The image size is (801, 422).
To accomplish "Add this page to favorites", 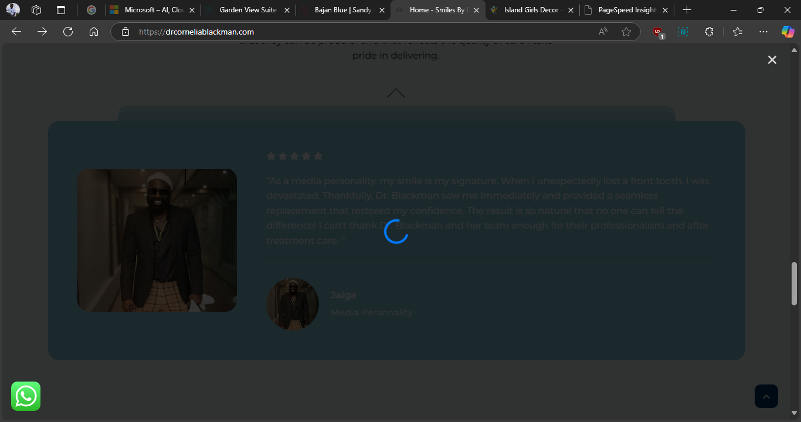I will (626, 32).
